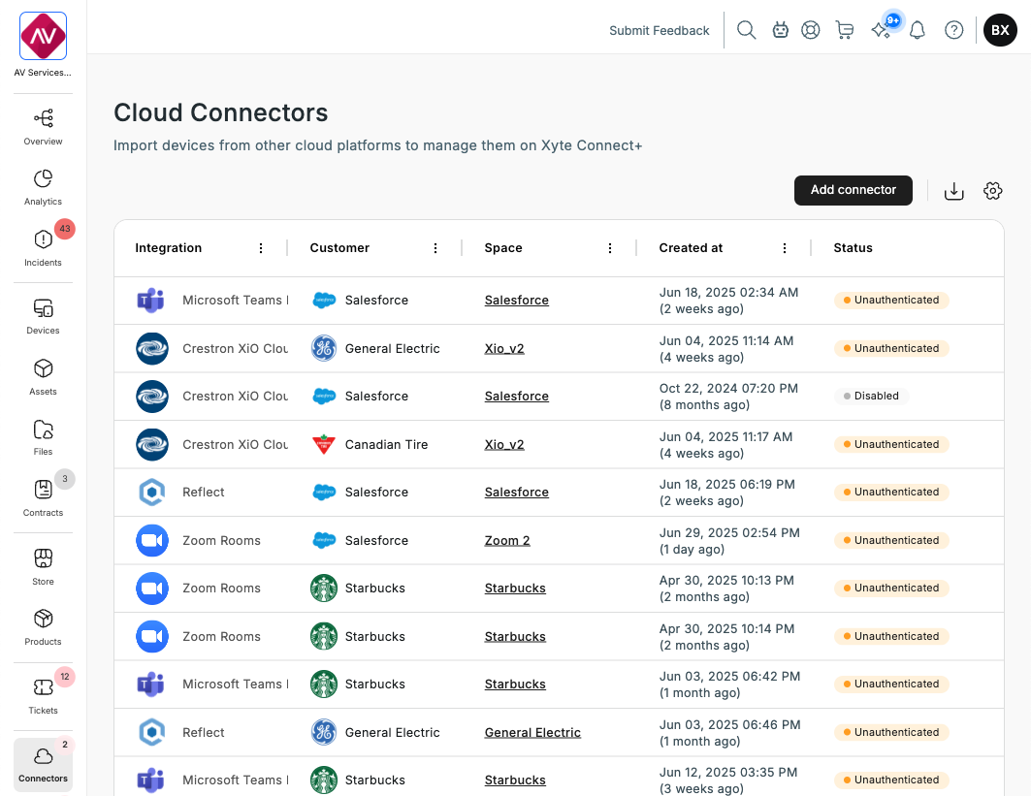This screenshot has width=1031, height=796.
Task: Sort by the Created at column header
Action: click(x=691, y=248)
